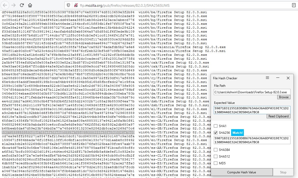Click the hash starting 1a258d900989668b
The height and width of the screenshot is (178, 298).
coord(68,78)
